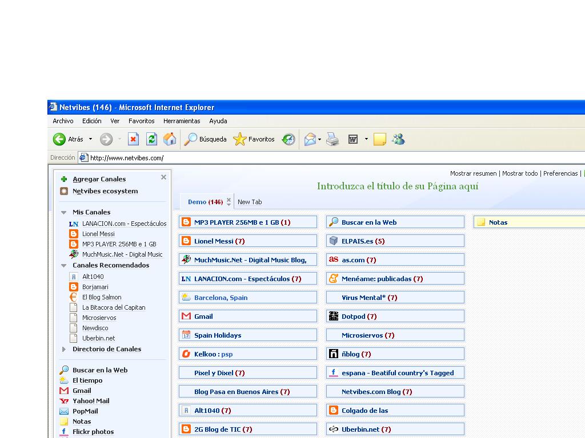Click the magnifier icon on Buscar en la Web module
This screenshot has width=585, height=438.
334,222
